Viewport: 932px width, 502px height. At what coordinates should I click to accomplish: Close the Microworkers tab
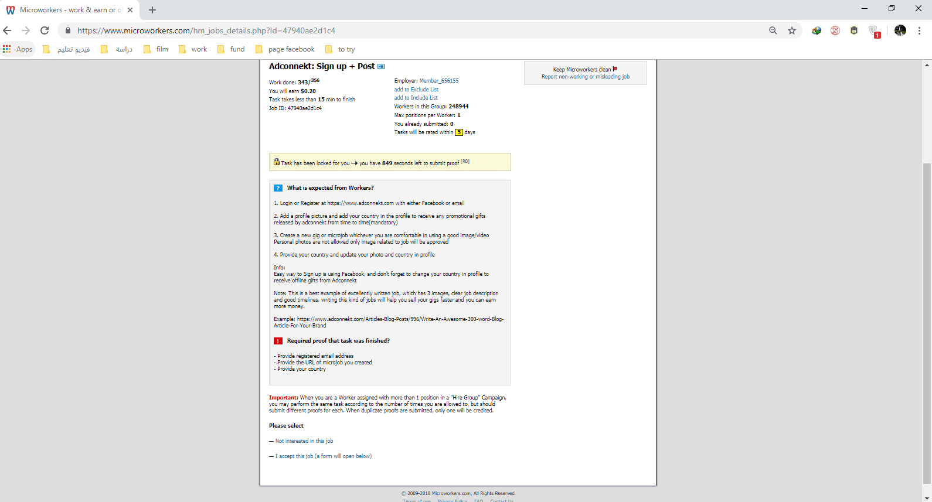tap(130, 10)
